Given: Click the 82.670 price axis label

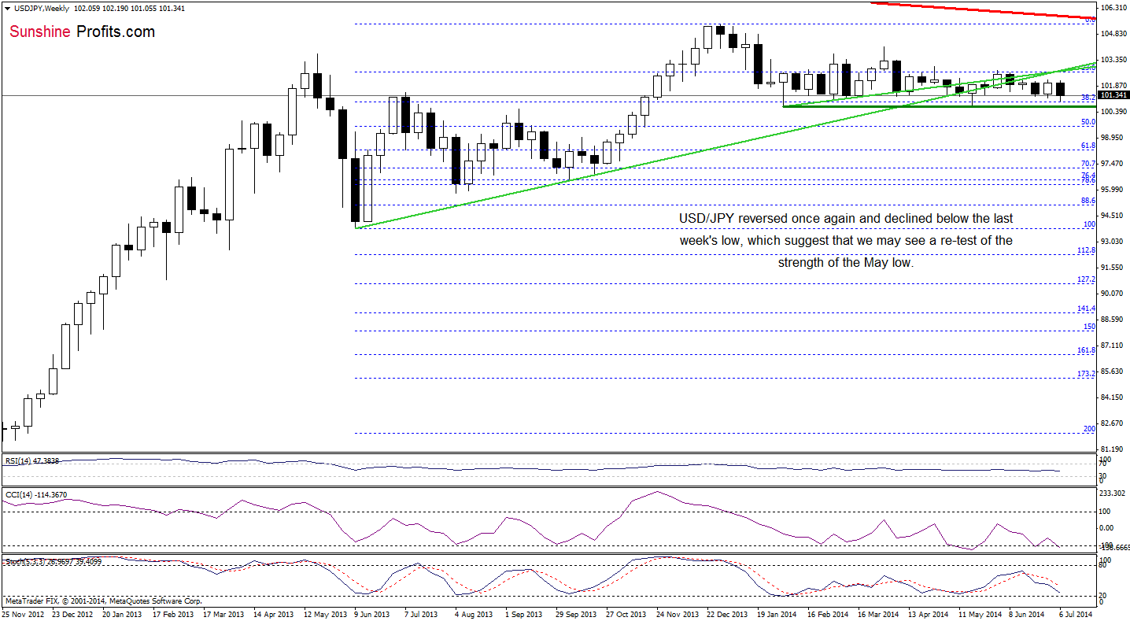Looking at the screenshot, I should pos(1113,423).
